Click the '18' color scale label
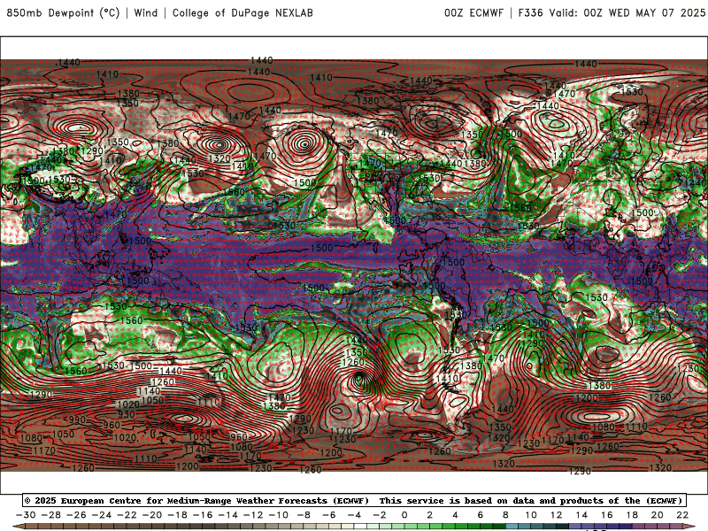The height and width of the screenshot is (531, 708). click(632, 515)
